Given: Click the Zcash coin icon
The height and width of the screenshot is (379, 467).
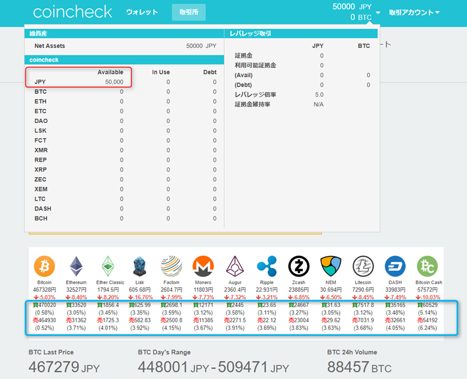Looking at the screenshot, I should coord(299,266).
